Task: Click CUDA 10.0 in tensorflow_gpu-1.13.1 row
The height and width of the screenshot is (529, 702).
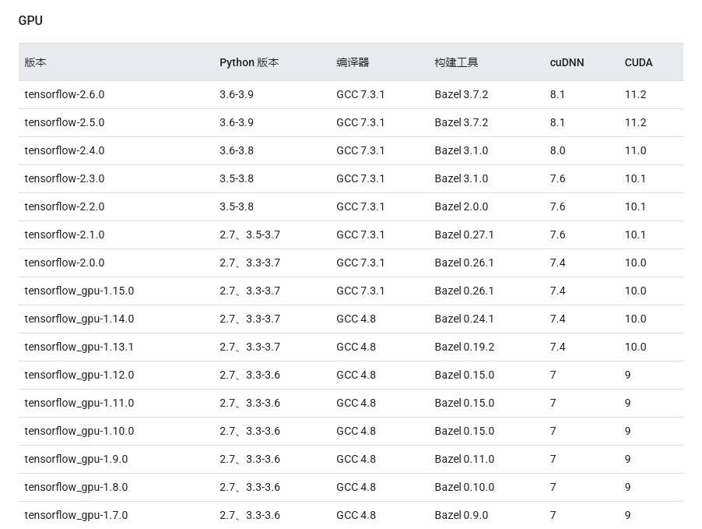Action: [x=635, y=347]
